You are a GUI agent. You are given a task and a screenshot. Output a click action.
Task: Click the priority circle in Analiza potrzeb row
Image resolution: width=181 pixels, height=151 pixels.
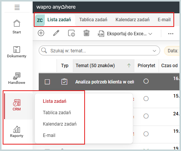[146, 81]
